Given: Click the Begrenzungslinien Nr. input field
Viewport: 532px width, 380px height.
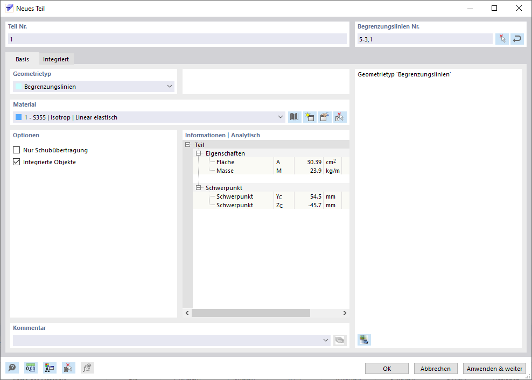Looking at the screenshot, I should [425, 39].
